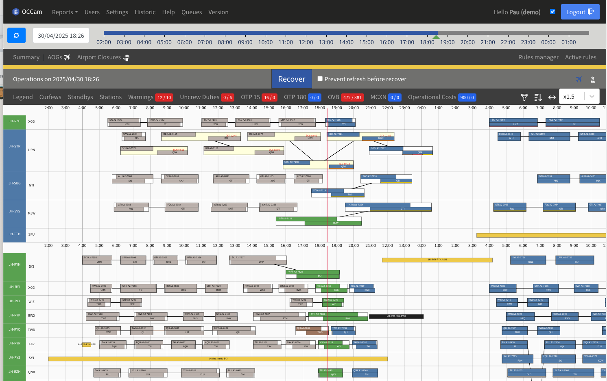This screenshot has height=381, width=607.
Task: Click the Airport Closures tower icon
Action: click(x=126, y=57)
